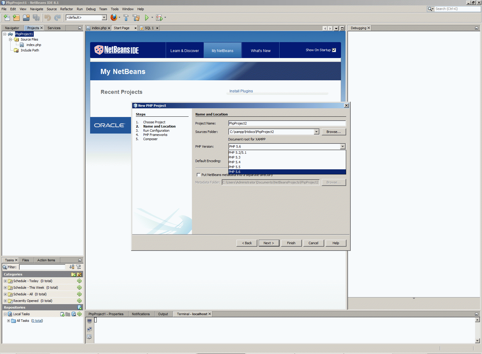Click the maximize editor window icon
This screenshot has height=354, width=482.
pyautogui.click(x=342, y=28)
